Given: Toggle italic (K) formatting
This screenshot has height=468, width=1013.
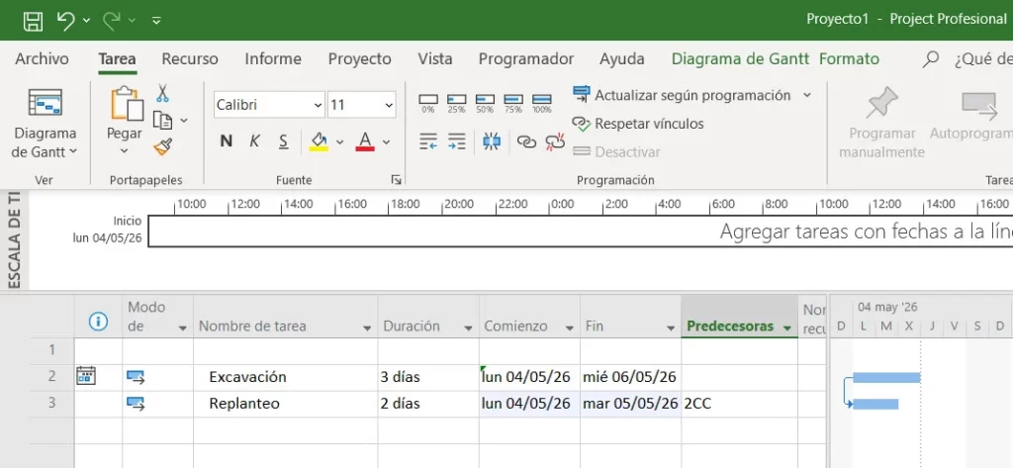Looking at the screenshot, I should [254, 141].
